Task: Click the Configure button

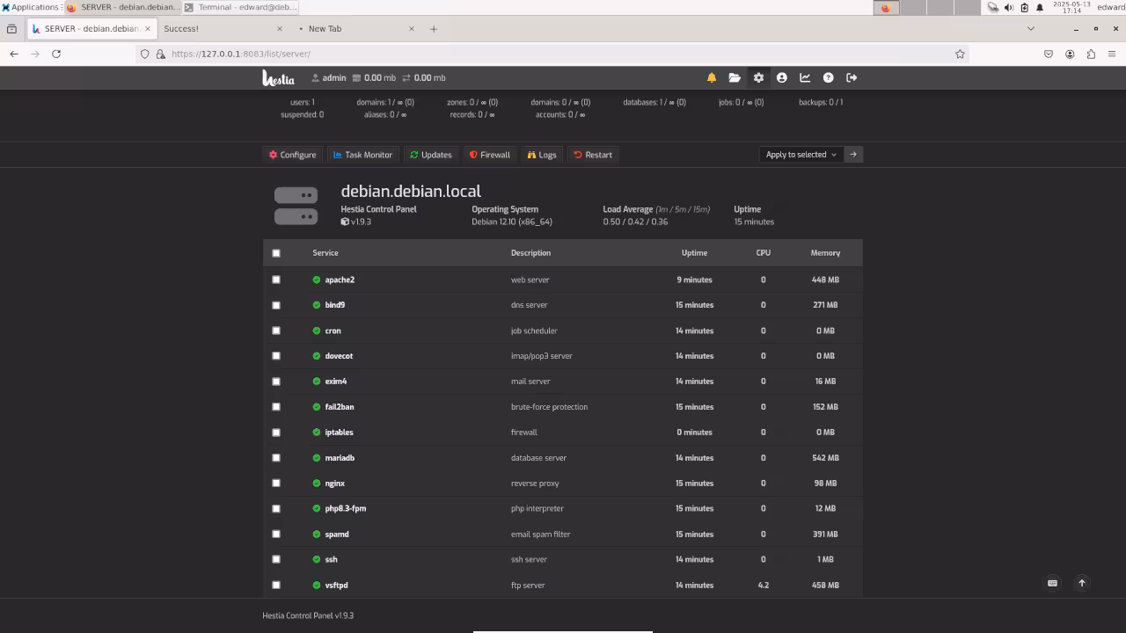Action: [293, 155]
